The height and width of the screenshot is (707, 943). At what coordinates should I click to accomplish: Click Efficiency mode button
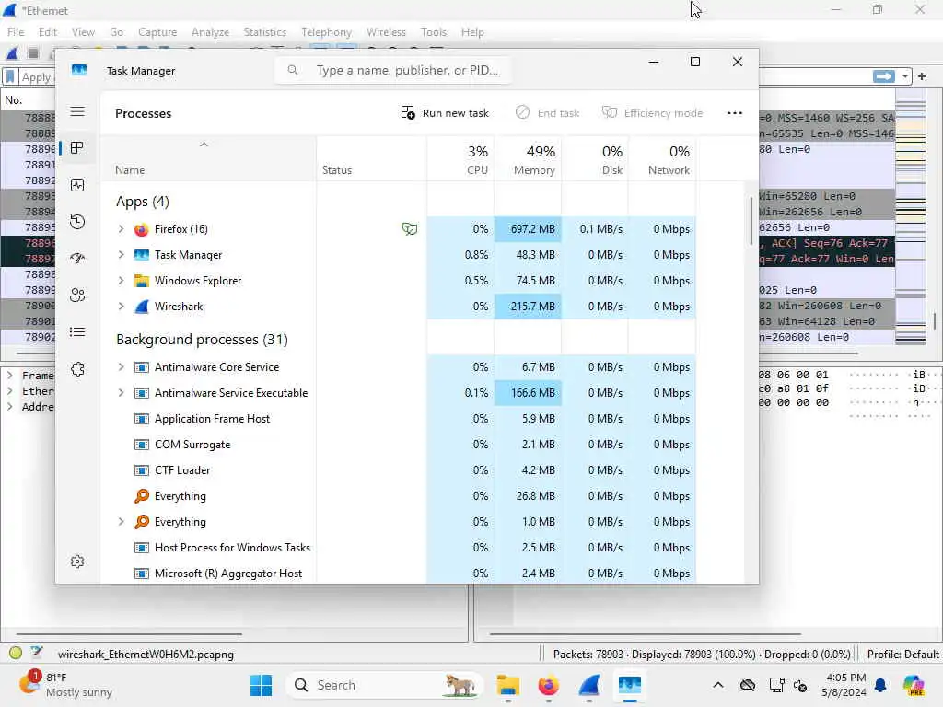(653, 113)
